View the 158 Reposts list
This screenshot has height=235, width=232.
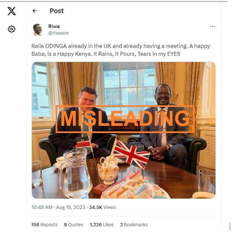tap(44, 224)
